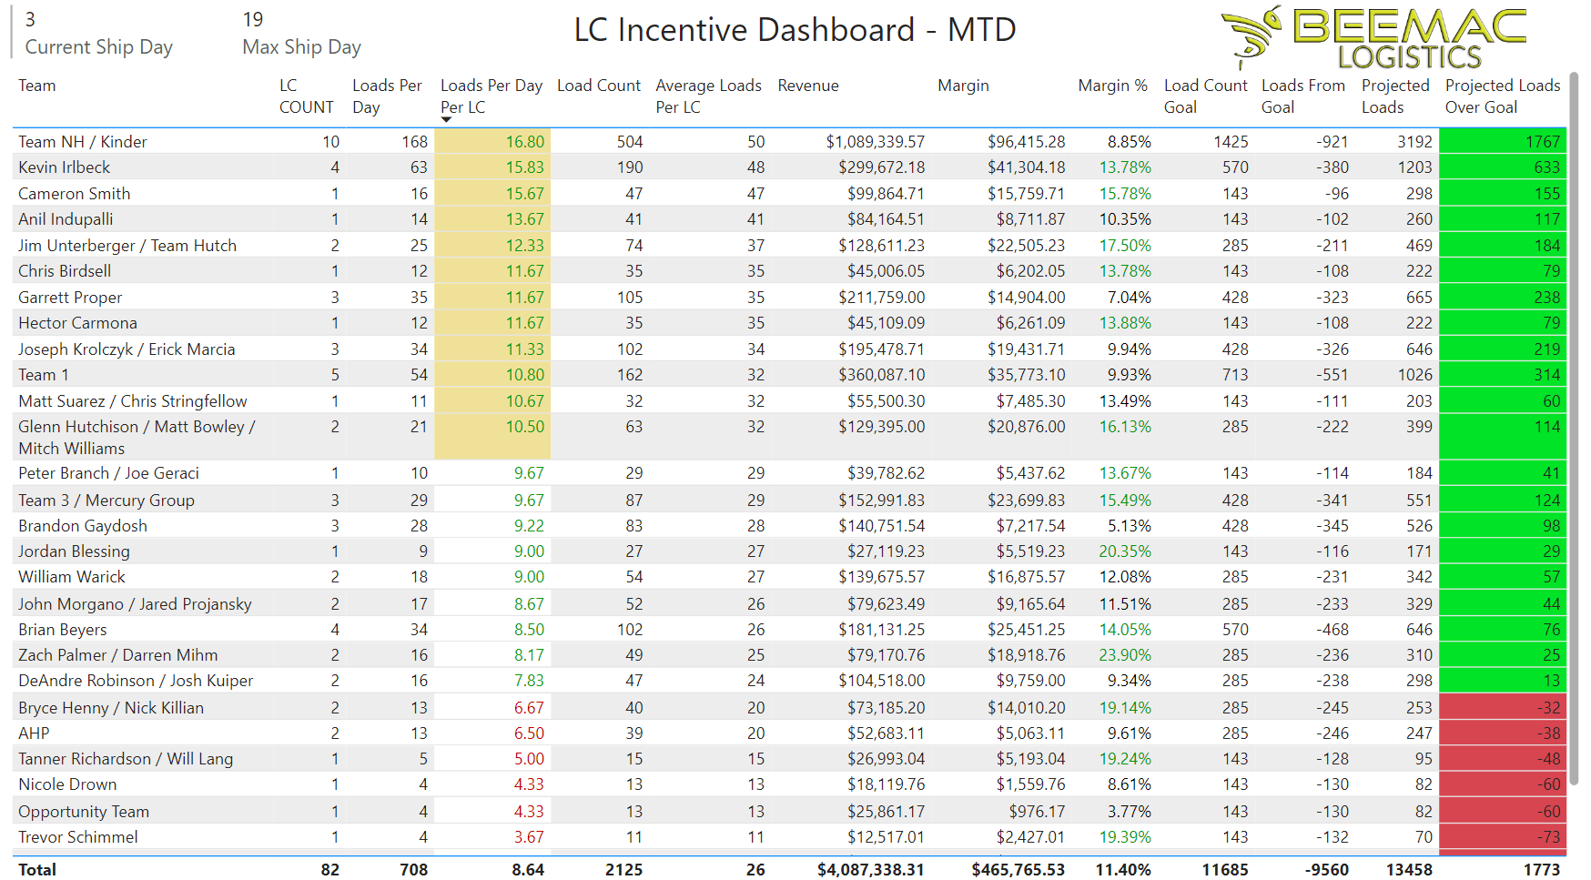Sort by LC COUNT column header
This screenshot has height=880, width=1591.
click(x=307, y=96)
